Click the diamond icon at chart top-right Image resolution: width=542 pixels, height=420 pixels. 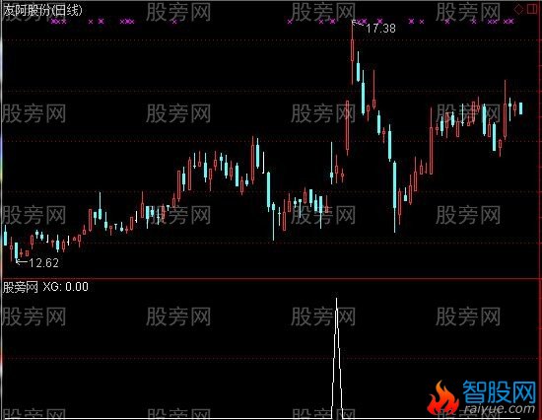tap(518, 9)
